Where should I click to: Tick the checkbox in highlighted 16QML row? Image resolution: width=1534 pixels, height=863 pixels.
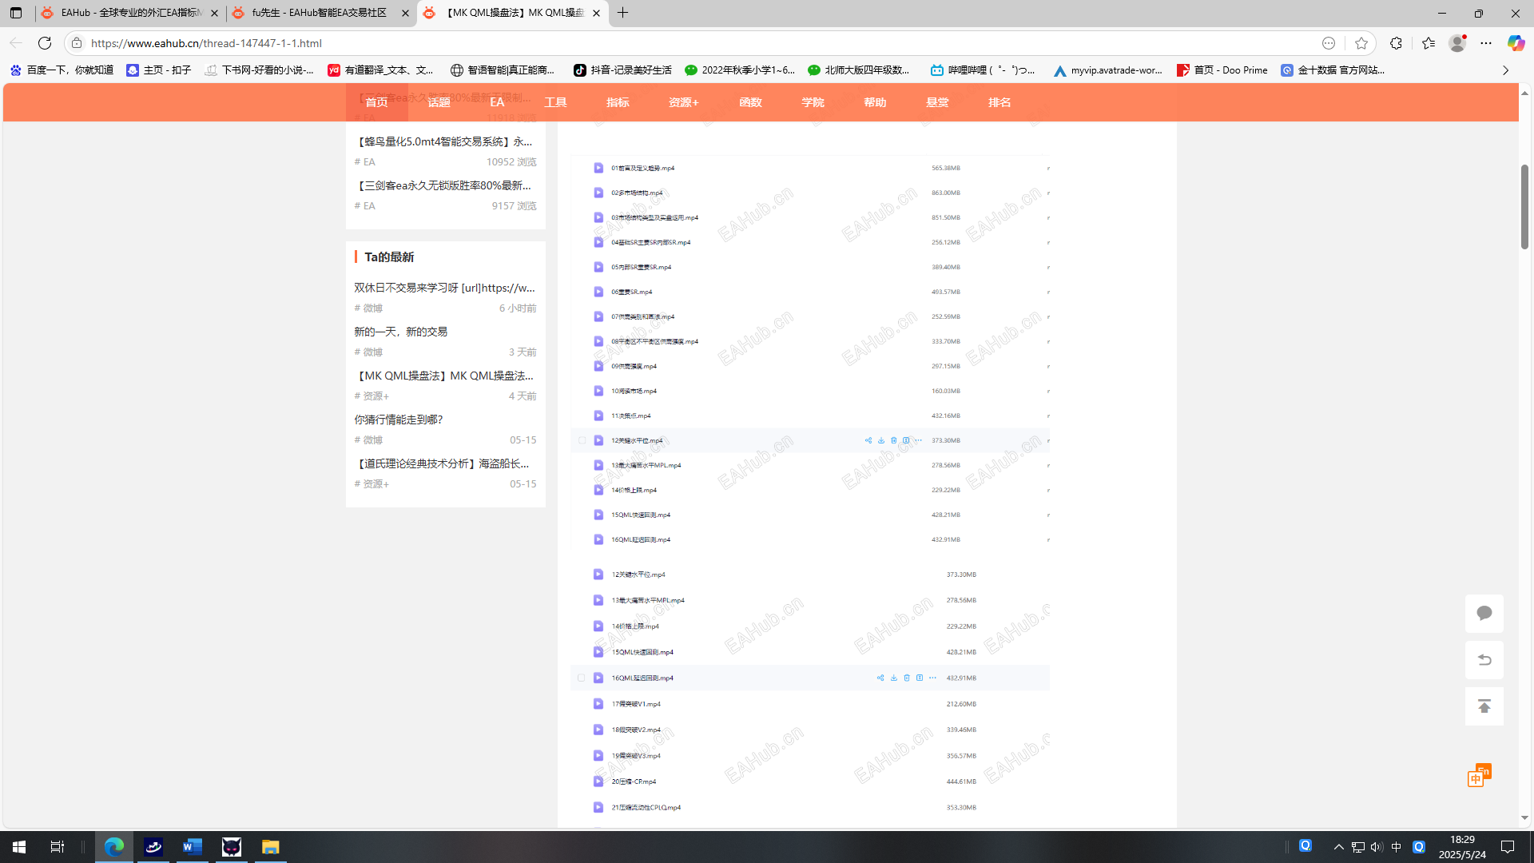click(581, 678)
